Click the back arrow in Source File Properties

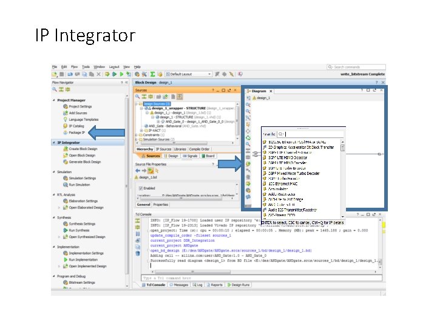point(138,171)
